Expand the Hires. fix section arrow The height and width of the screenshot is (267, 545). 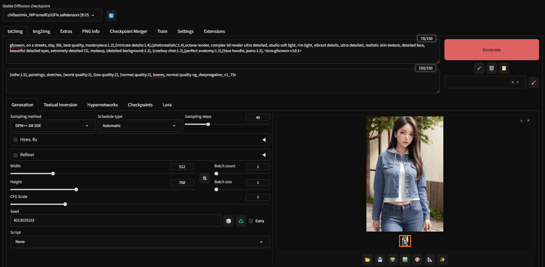[x=264, y=140]
